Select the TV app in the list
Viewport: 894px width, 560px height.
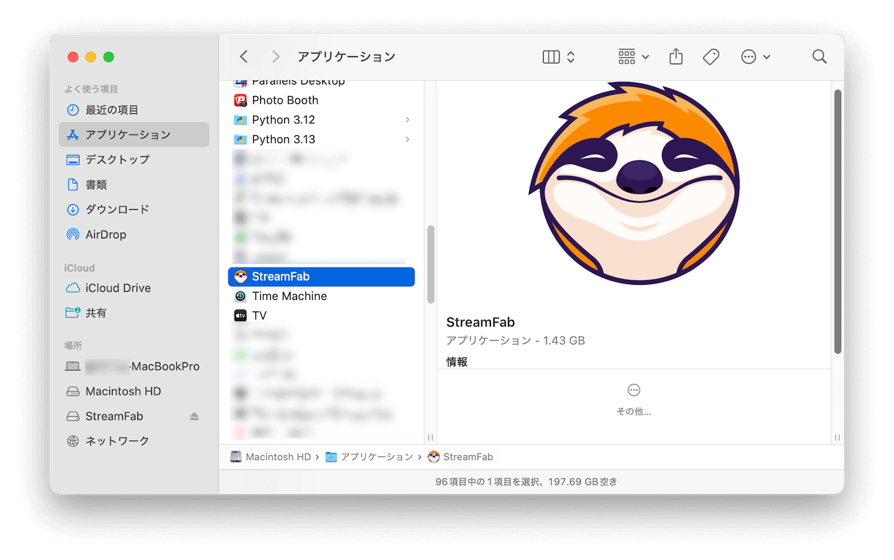321,315
